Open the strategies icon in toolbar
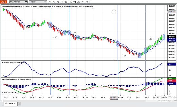Image resolution: width=177 pixels, height=107 pixels. pos(83,2)
